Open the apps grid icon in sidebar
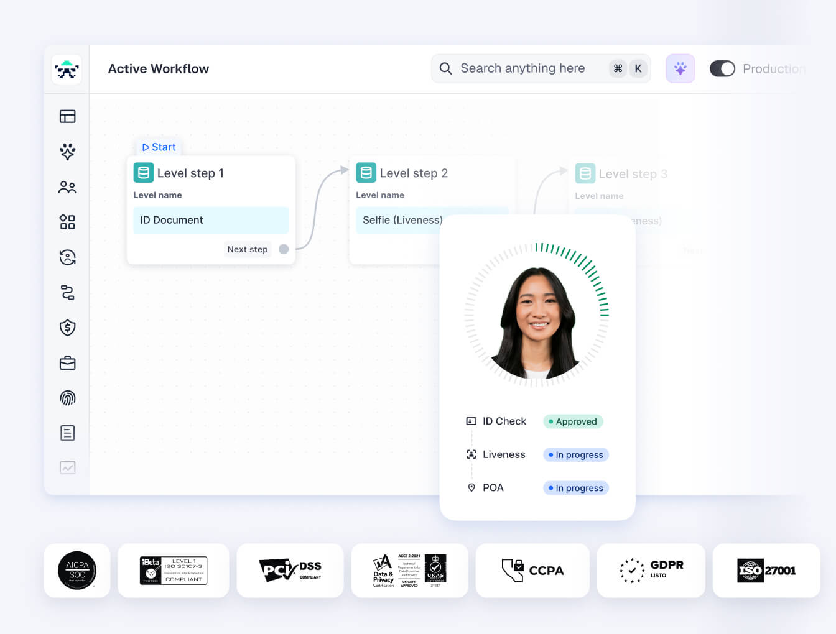 tap(67, 222)
